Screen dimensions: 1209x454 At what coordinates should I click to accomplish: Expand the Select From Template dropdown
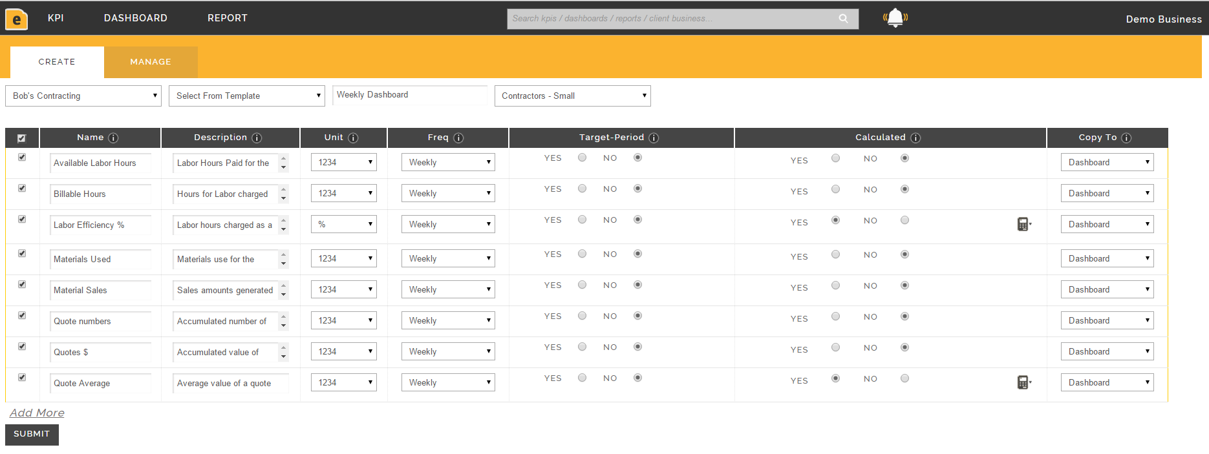tap(247, 96)
